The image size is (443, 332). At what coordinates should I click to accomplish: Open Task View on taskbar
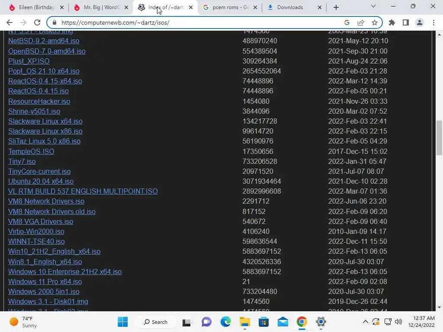(x=186, y=322)
